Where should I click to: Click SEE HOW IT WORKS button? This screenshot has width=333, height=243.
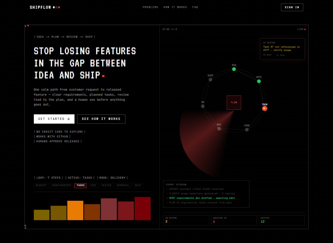[x=101, y=119]
